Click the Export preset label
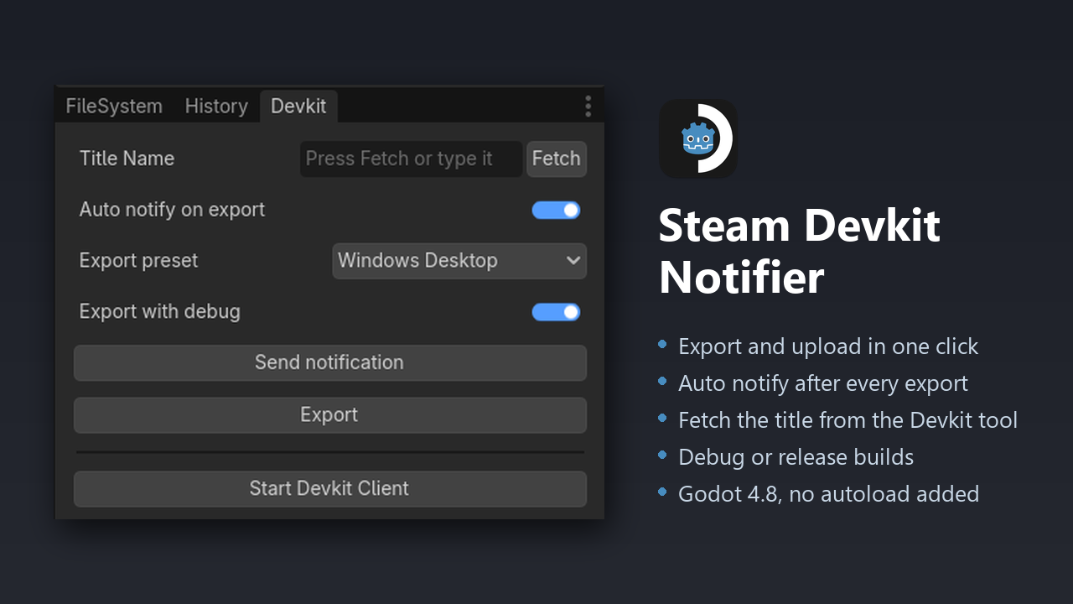 click(138, 261)
